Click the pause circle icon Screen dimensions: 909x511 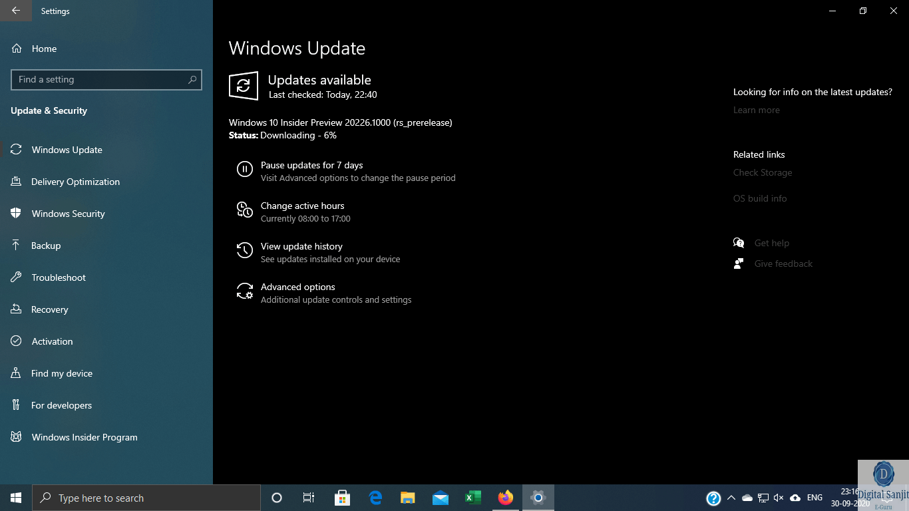point(245,169)
